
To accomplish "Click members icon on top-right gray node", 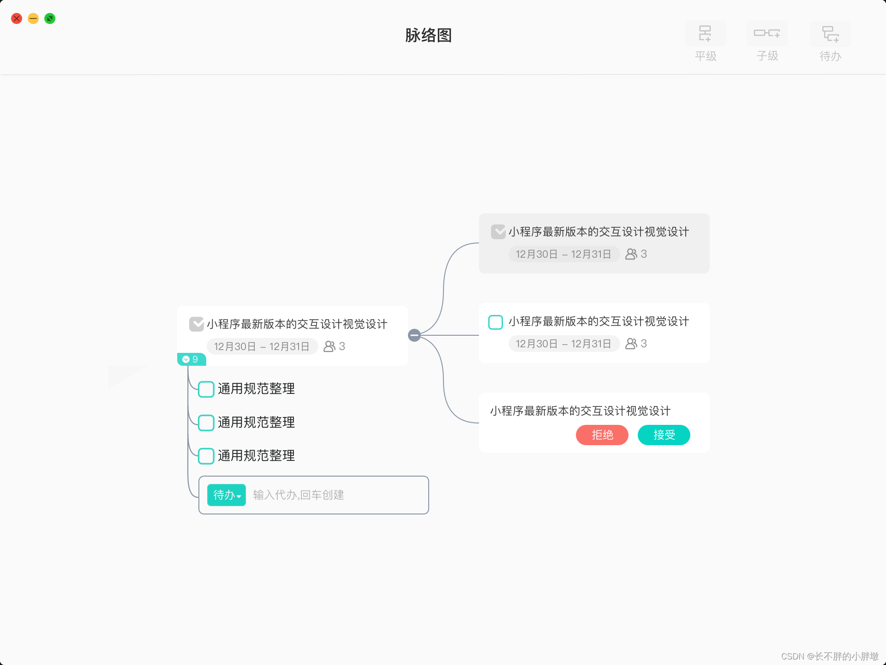I will [x=631, y=254].
